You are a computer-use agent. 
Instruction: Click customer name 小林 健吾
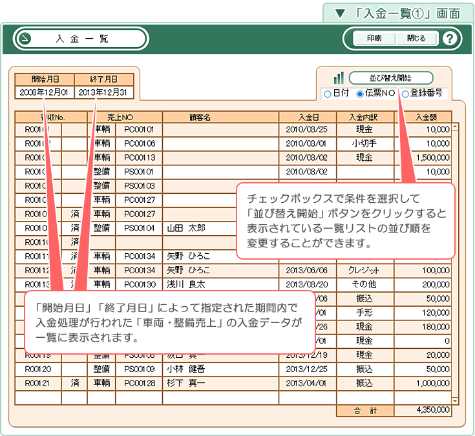point(186,369)
